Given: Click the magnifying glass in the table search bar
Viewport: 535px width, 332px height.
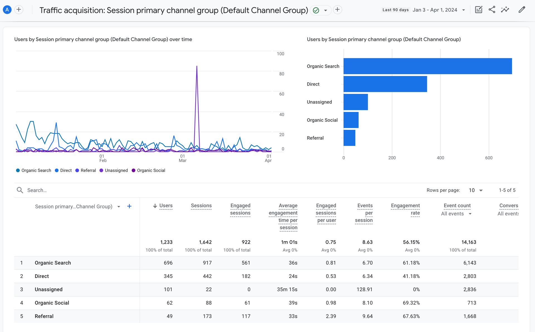Looking at the screenshot, I should coord(20,190).
